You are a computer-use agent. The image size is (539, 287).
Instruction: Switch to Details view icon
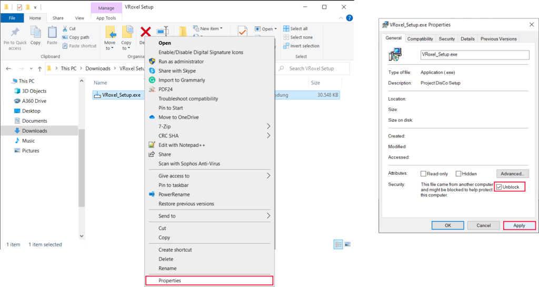pyautogui.click(x=338, y=244)
